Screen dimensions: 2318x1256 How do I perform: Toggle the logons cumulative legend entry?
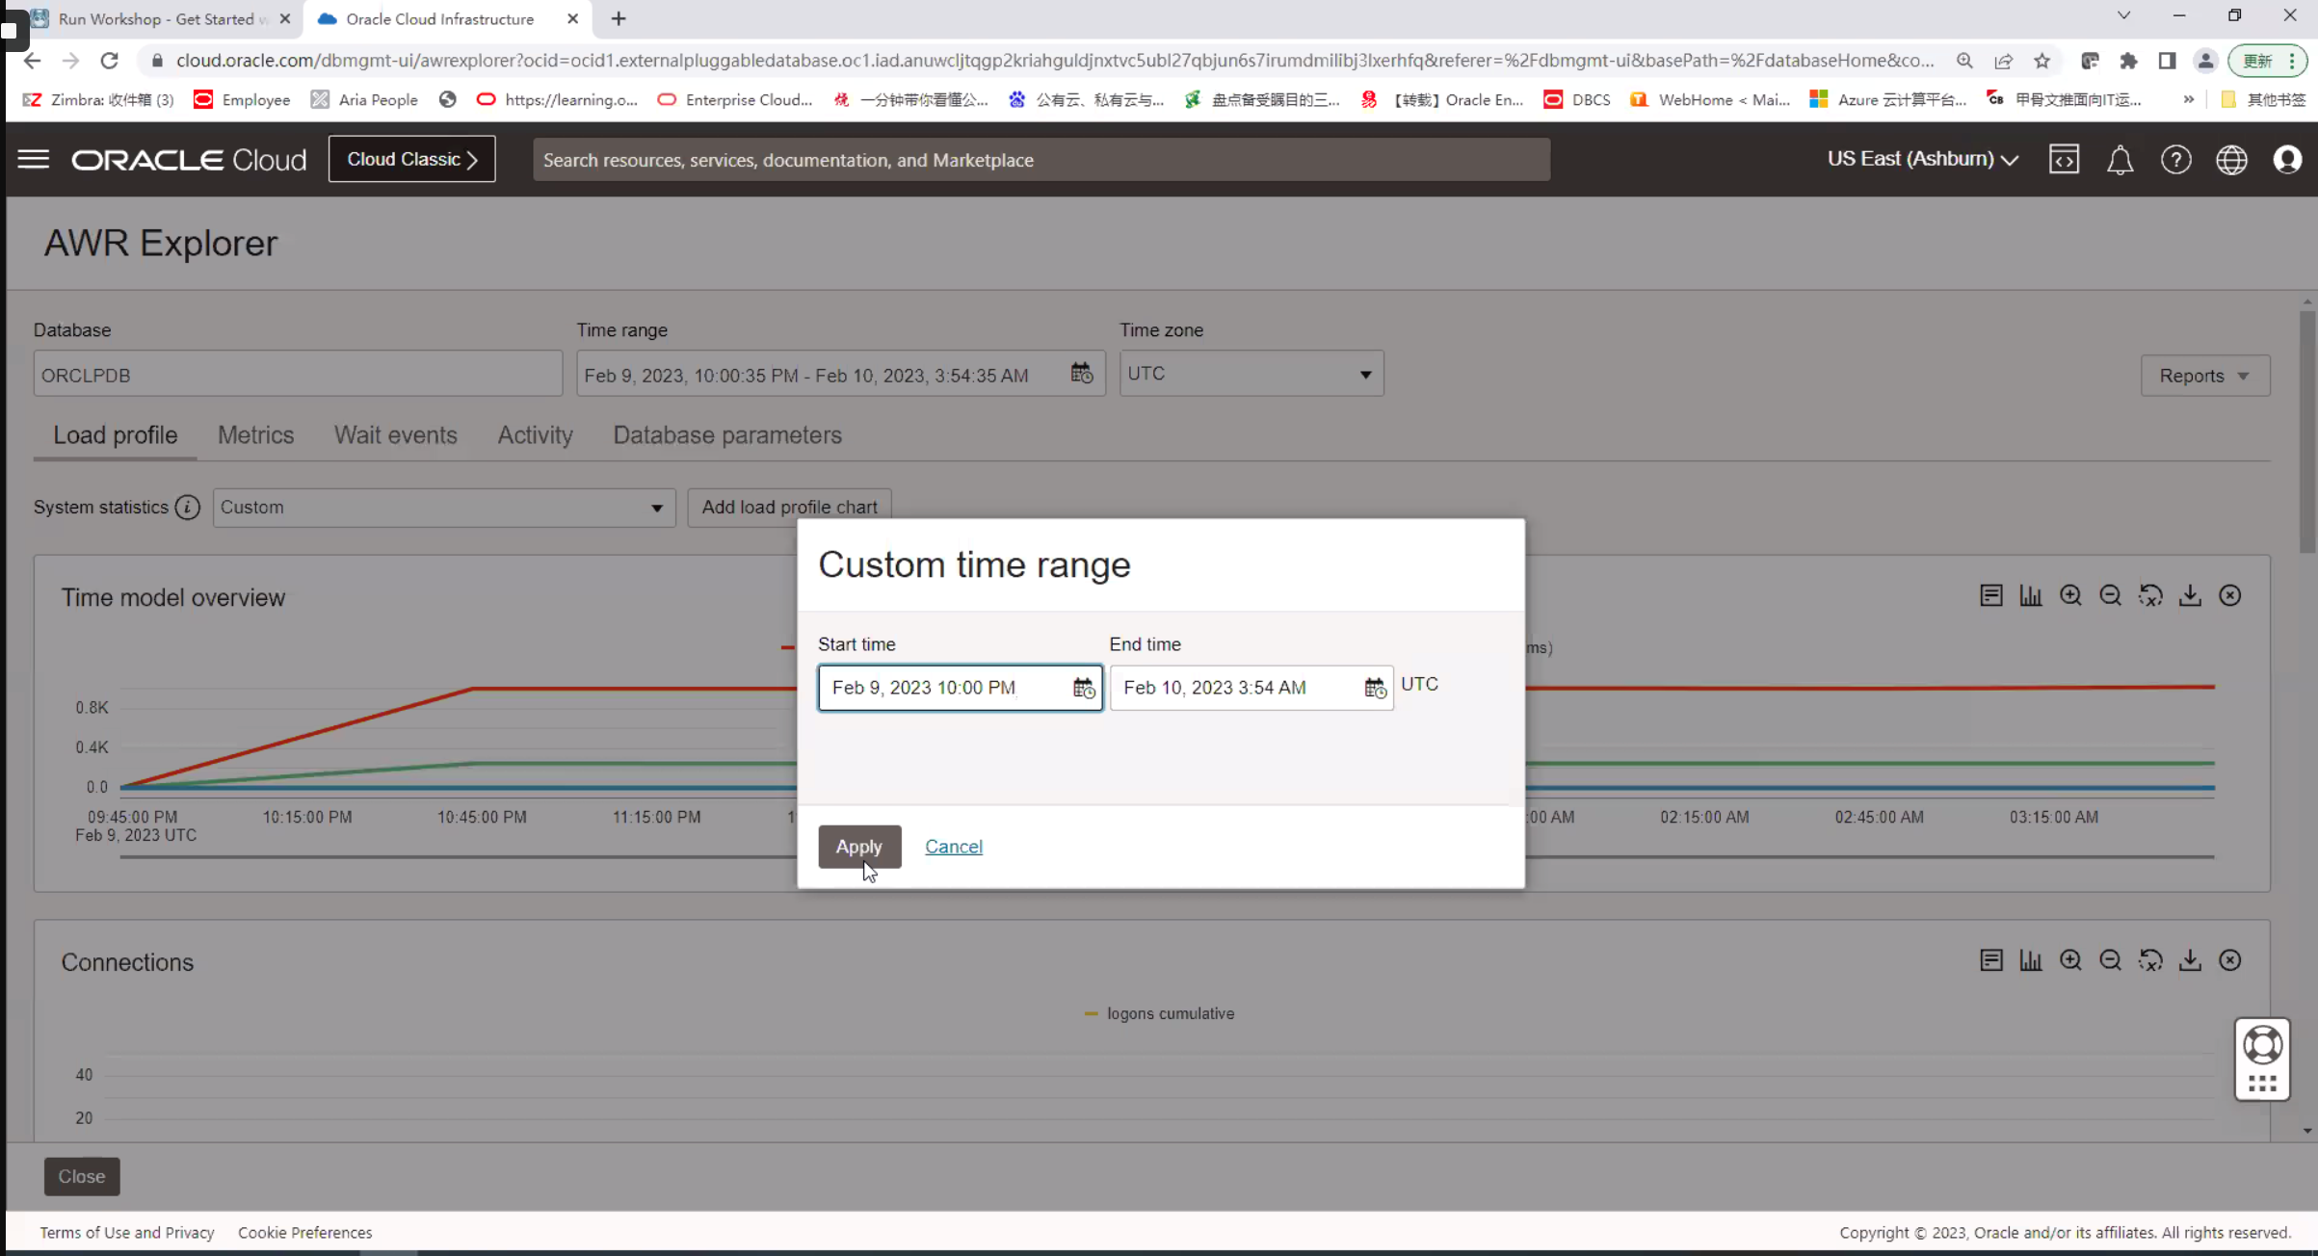[1159, 1013]
